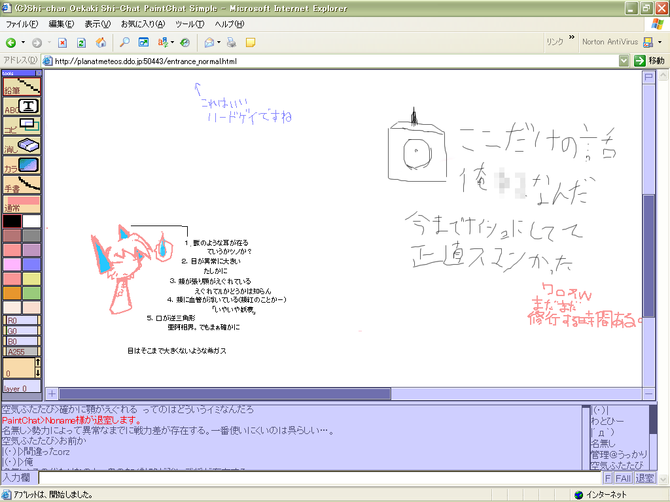Open the お気に入り(A) menu
The image size is (670, 502).
[143, 24]
